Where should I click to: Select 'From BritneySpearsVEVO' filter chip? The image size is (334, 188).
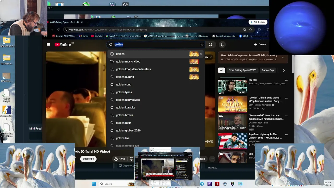(x=242, y=70)
